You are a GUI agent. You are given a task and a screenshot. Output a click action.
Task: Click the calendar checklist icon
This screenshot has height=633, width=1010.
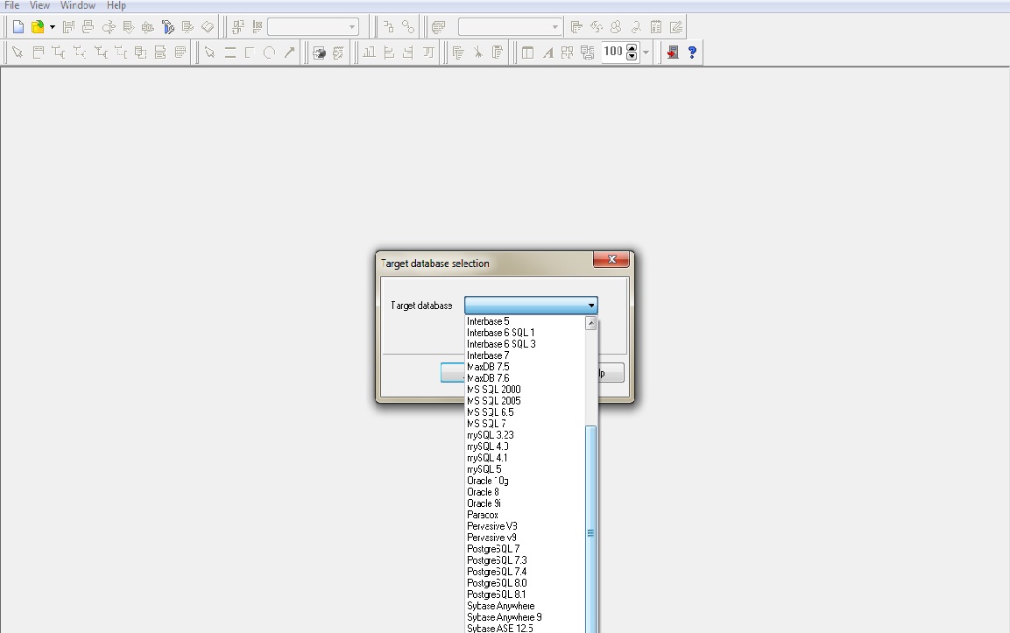point(656,27)
